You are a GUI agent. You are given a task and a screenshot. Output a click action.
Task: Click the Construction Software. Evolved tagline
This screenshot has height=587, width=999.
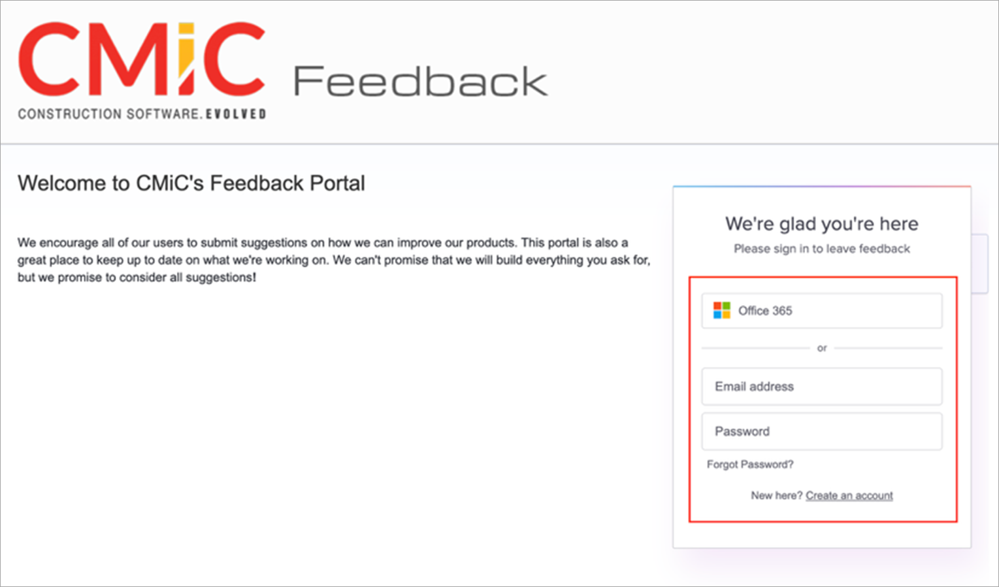(108, 114)
